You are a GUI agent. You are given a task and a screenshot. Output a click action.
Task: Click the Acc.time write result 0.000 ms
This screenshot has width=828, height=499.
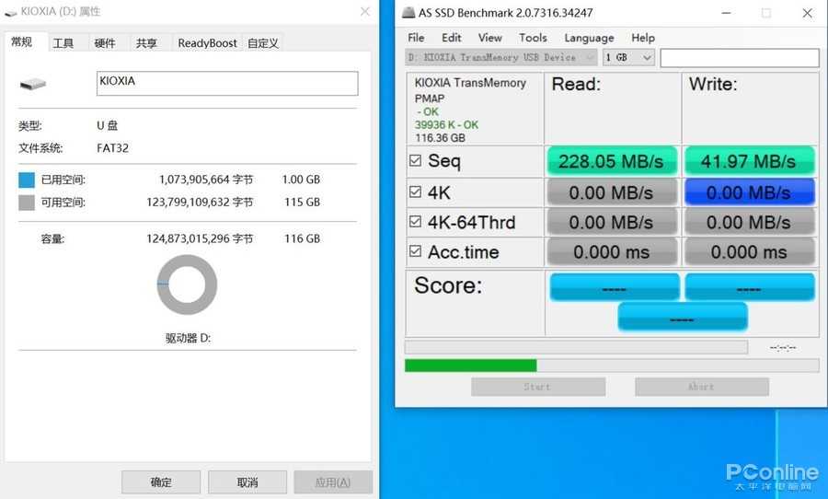coord(749,252)
